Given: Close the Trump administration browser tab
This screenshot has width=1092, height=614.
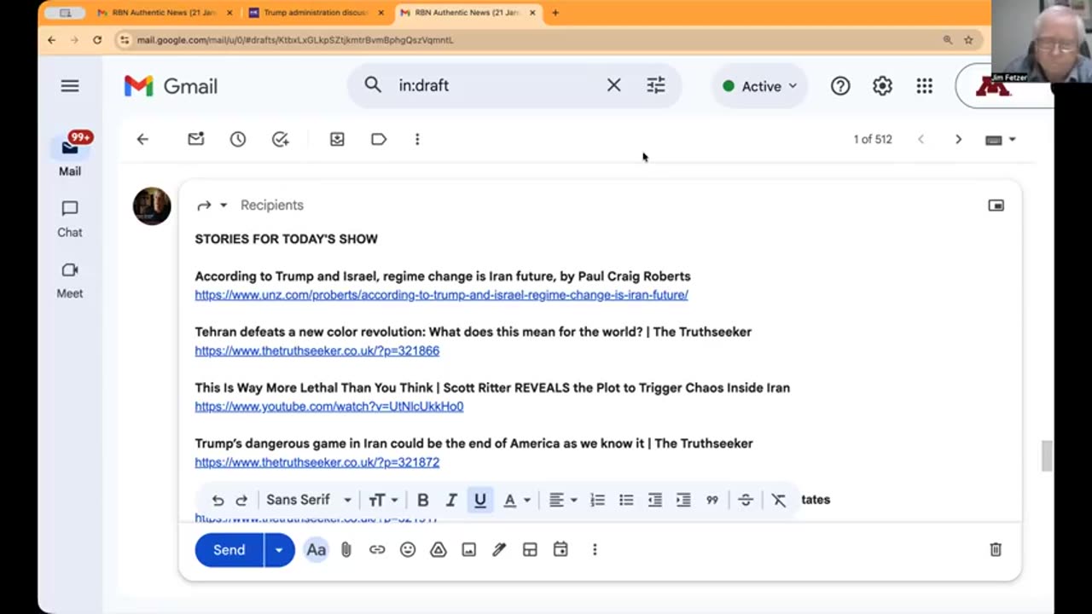Looking at the screenshot, I should pyautogui.click(x=381, y=13).
